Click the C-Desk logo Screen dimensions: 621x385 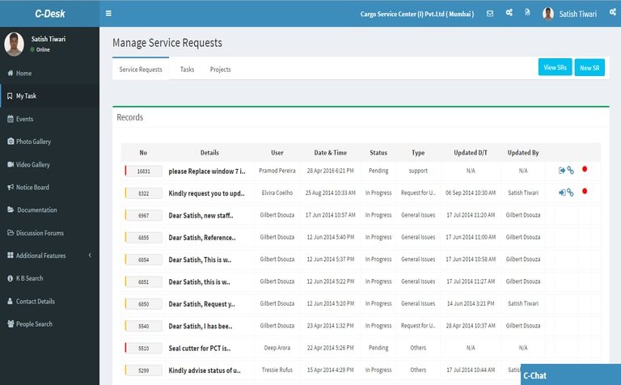[49, 14]
